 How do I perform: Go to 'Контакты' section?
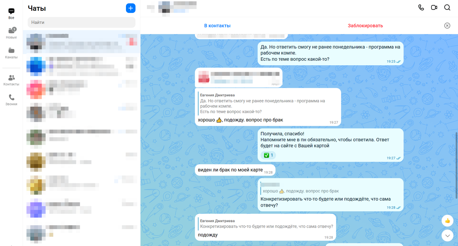pyautogui.click(x=11, y=80)
